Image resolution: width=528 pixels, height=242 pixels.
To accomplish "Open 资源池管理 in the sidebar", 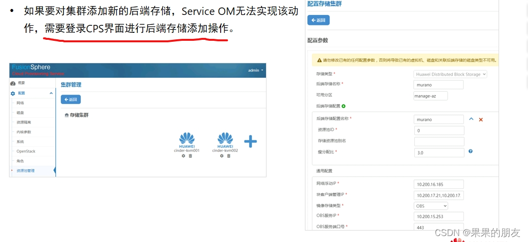I will pyautogui.click(x=25, y=171).
